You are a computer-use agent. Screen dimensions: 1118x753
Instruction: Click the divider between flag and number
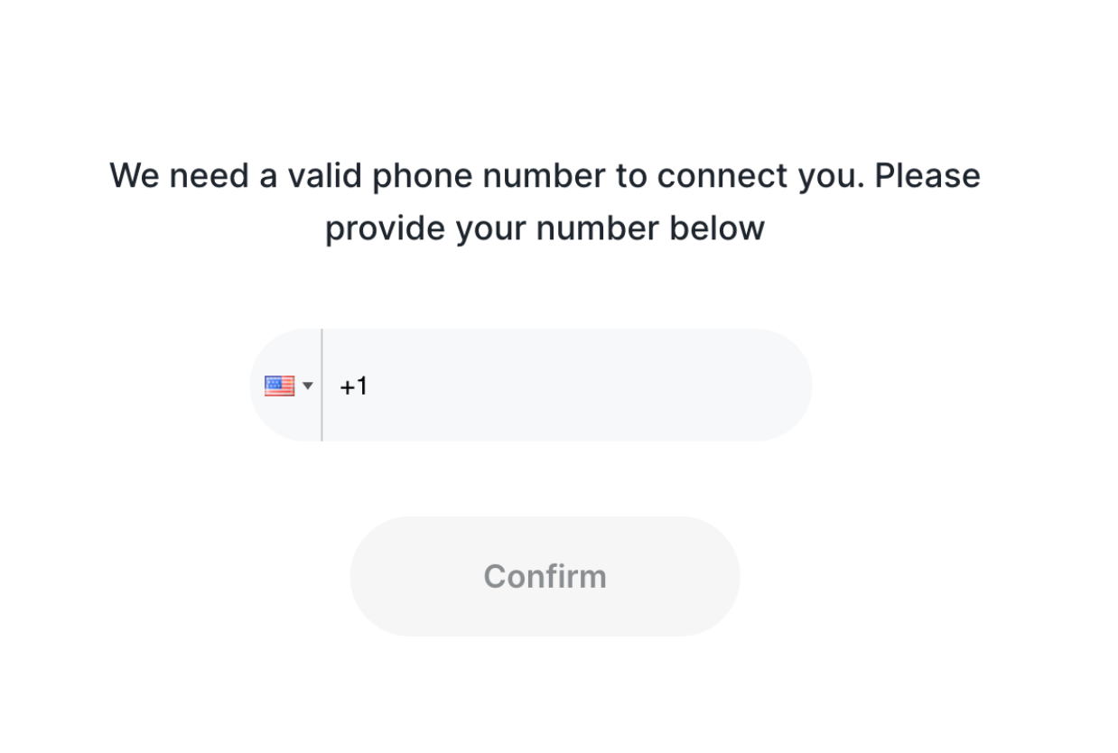pos(321,386)
